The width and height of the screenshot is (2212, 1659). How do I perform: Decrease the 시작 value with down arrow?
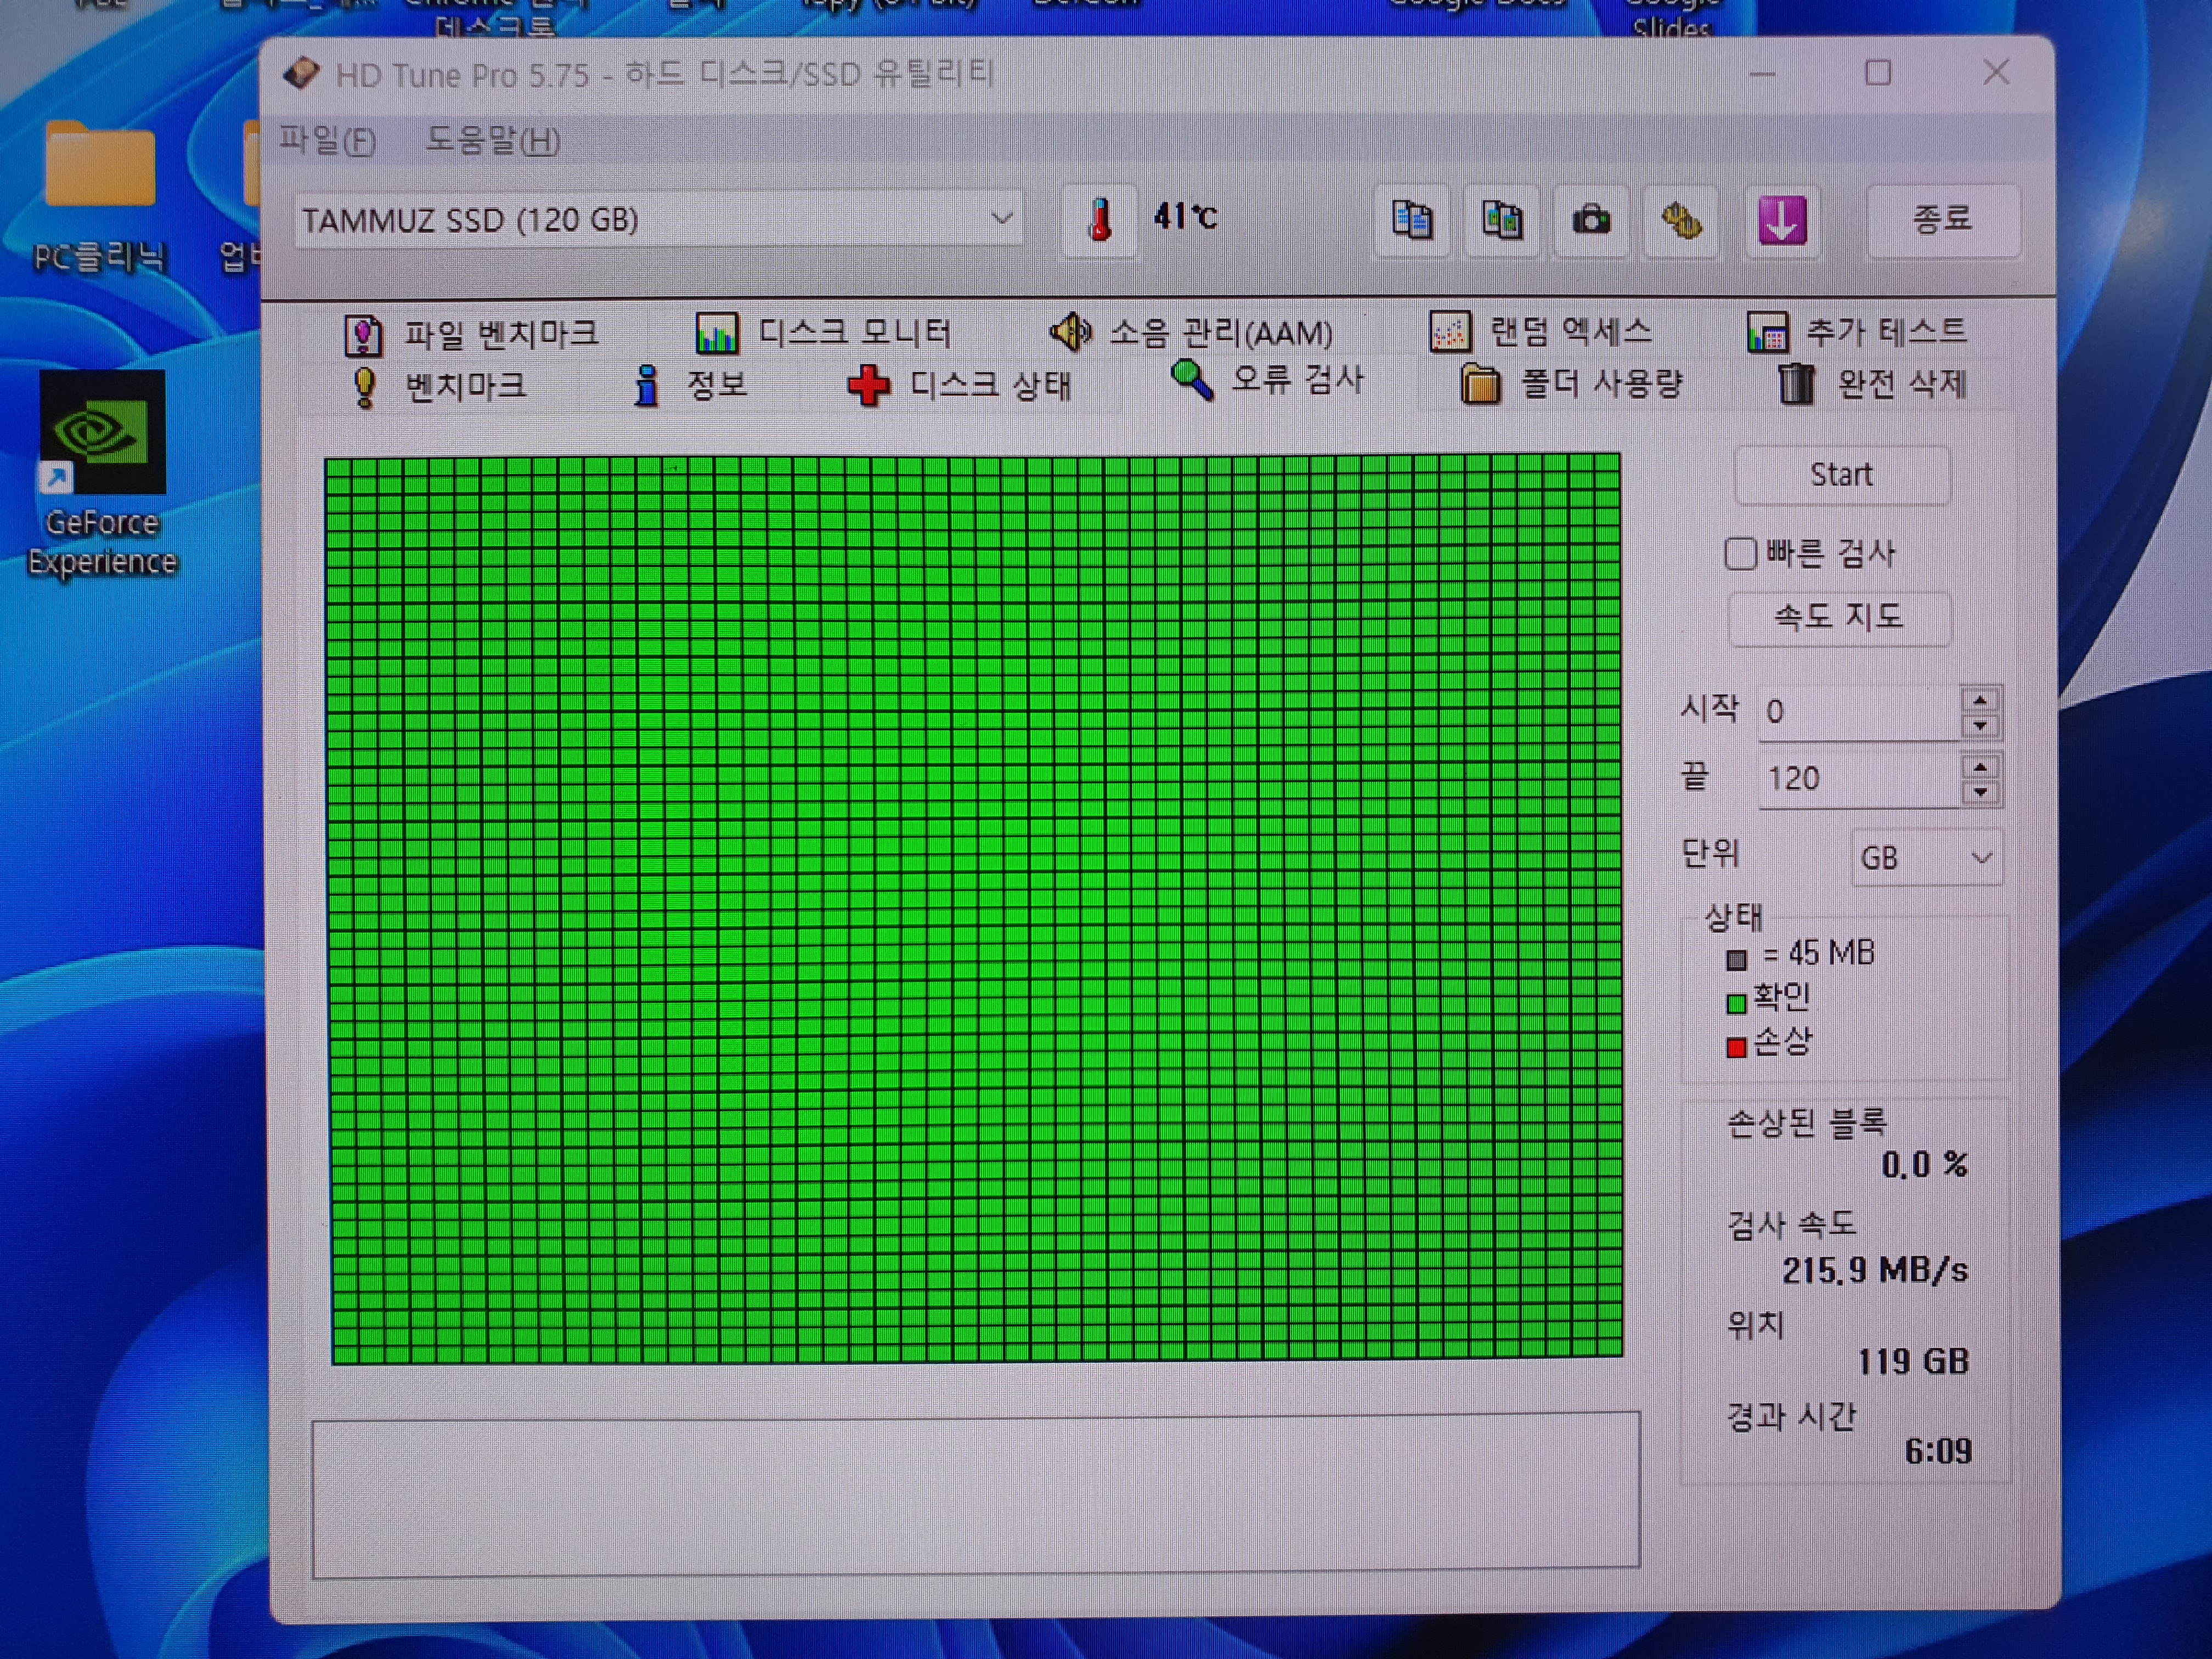click(x=1980, y=726)
